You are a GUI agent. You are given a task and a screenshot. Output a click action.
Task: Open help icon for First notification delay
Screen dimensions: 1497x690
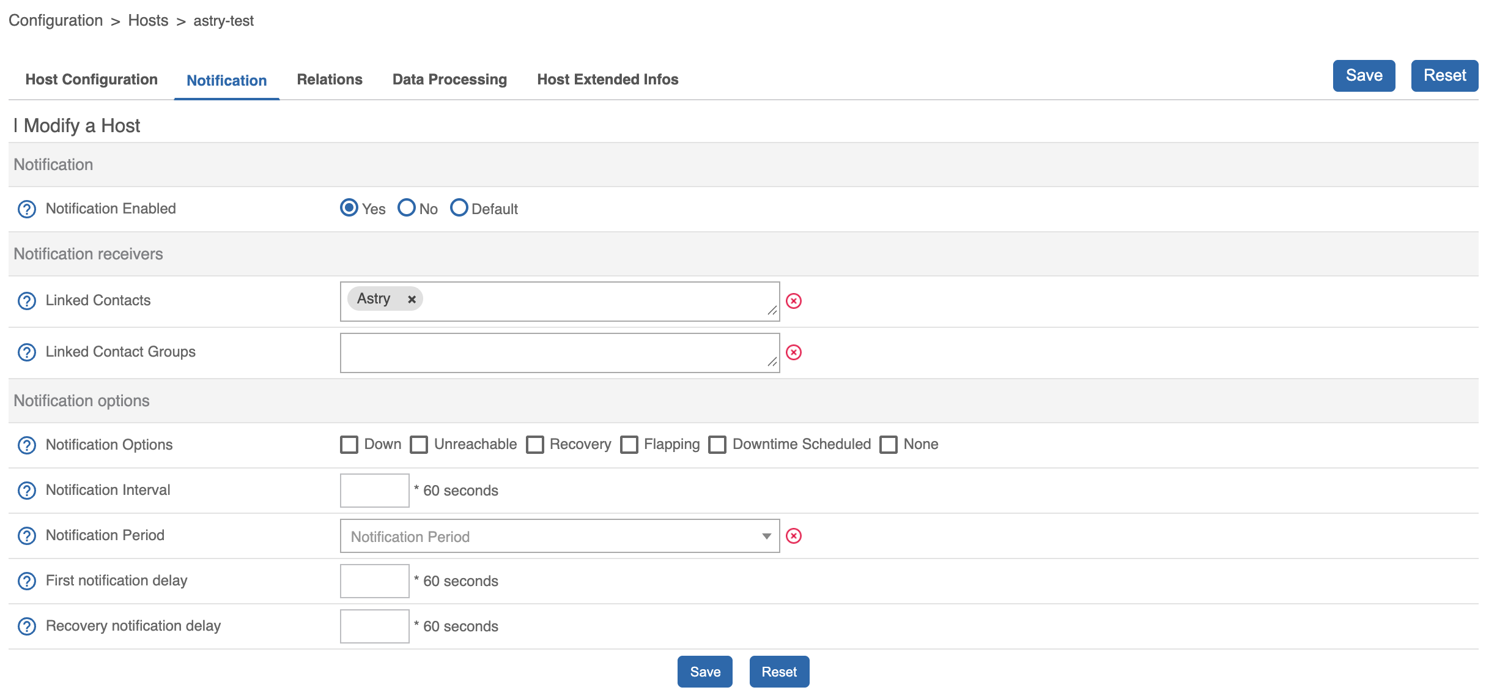[27, 581]
